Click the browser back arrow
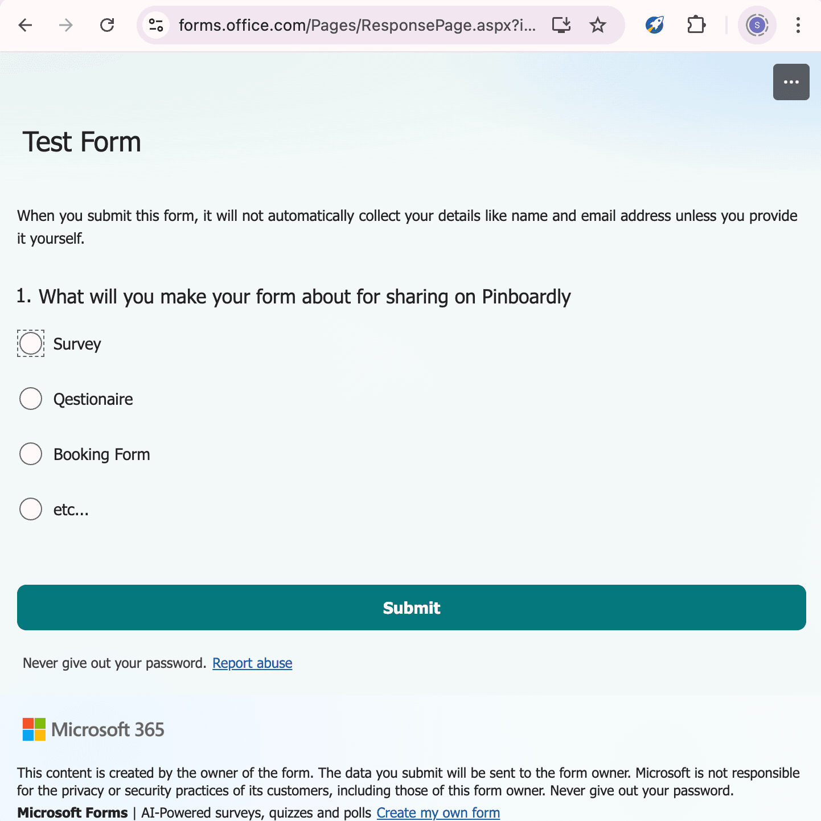Image resolution: width=821 pixels, height=821 pixels. click(x=25, y=25)
